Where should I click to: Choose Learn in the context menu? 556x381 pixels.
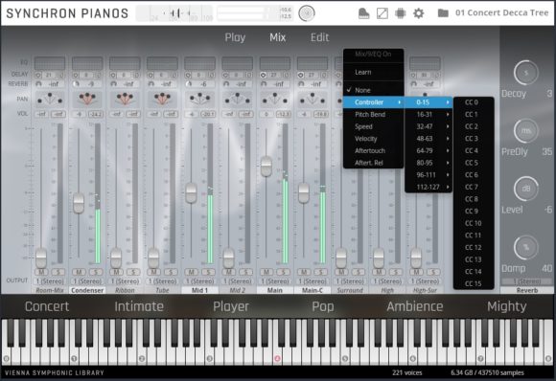pyautogui.click(x=363, y=72)
